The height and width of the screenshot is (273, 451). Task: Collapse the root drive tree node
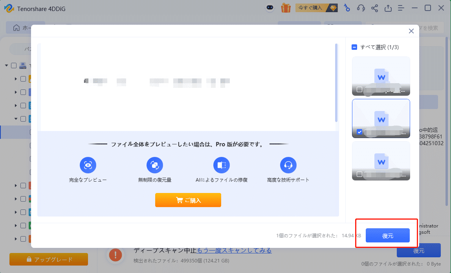(6, 66)
